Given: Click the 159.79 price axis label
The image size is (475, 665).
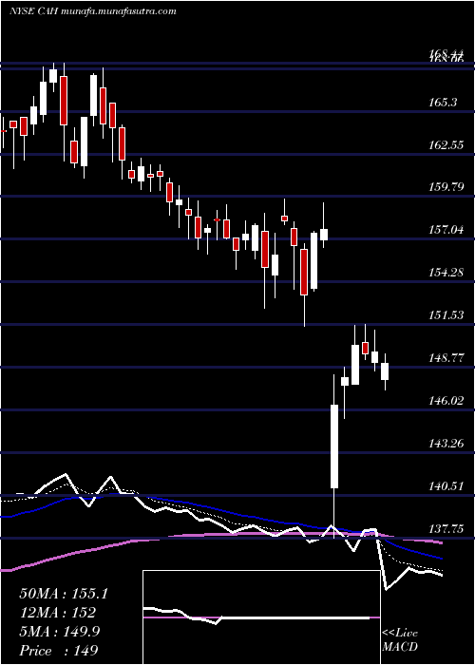Looking at the screenshot, I should coord(446,187).
